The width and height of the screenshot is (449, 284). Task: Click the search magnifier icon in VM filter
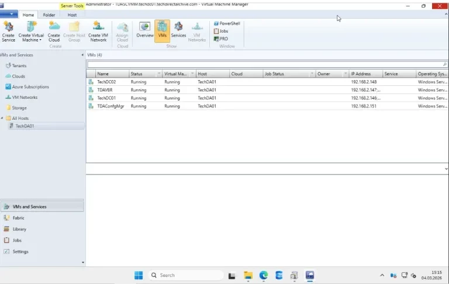[445, 64]
